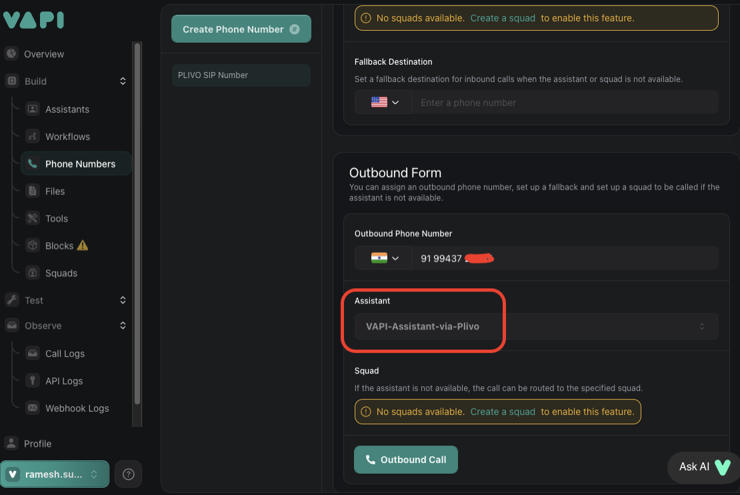Open Call Logs via its sidebar icon
The width and height of the screenshot is (740, 495).
coord(33,354)
